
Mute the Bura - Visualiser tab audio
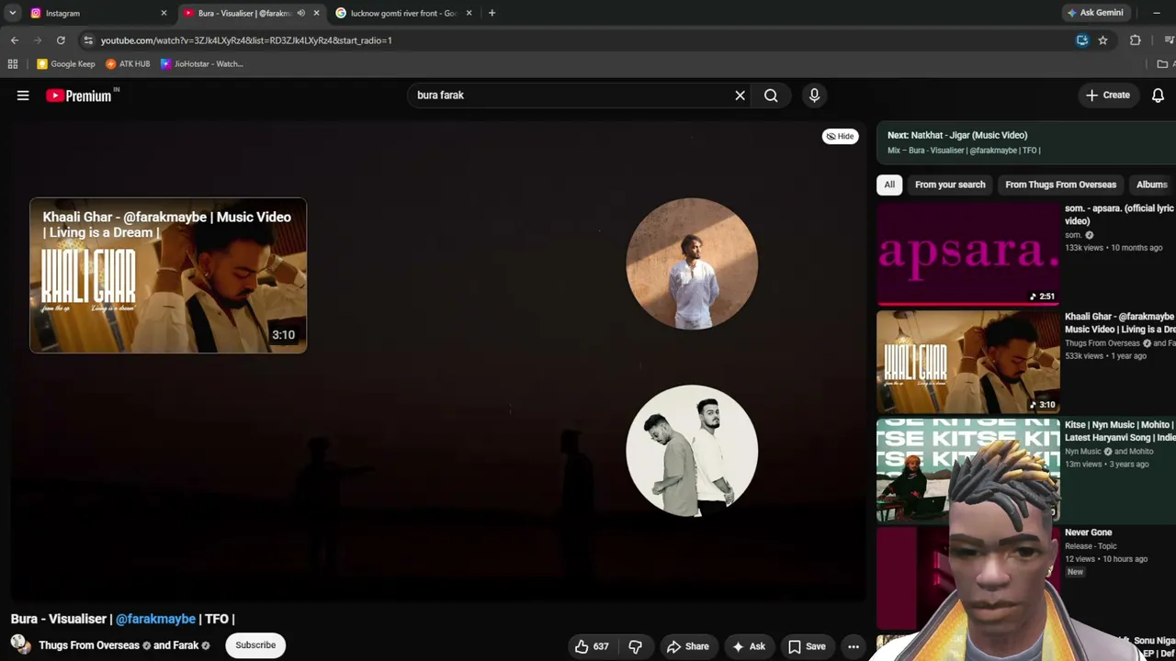[x=300, y=13]
